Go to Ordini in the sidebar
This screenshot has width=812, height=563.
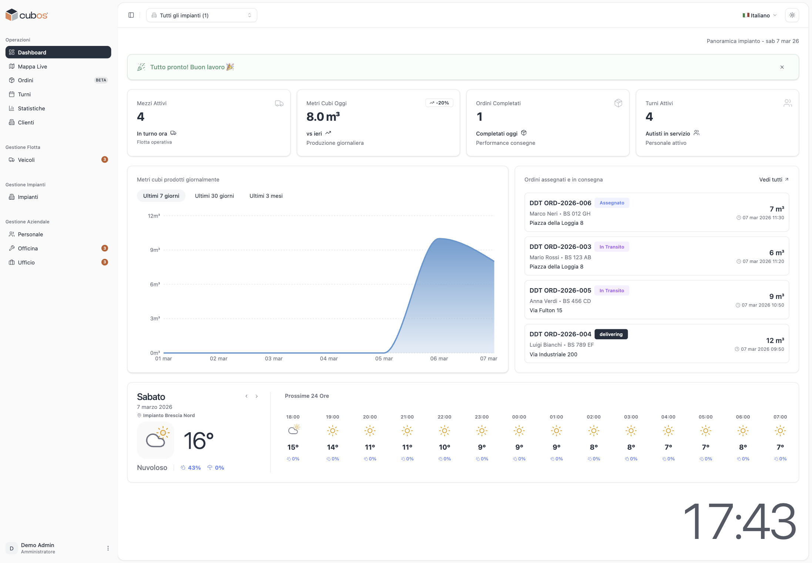pyautogui.click(x=26, y=80)
